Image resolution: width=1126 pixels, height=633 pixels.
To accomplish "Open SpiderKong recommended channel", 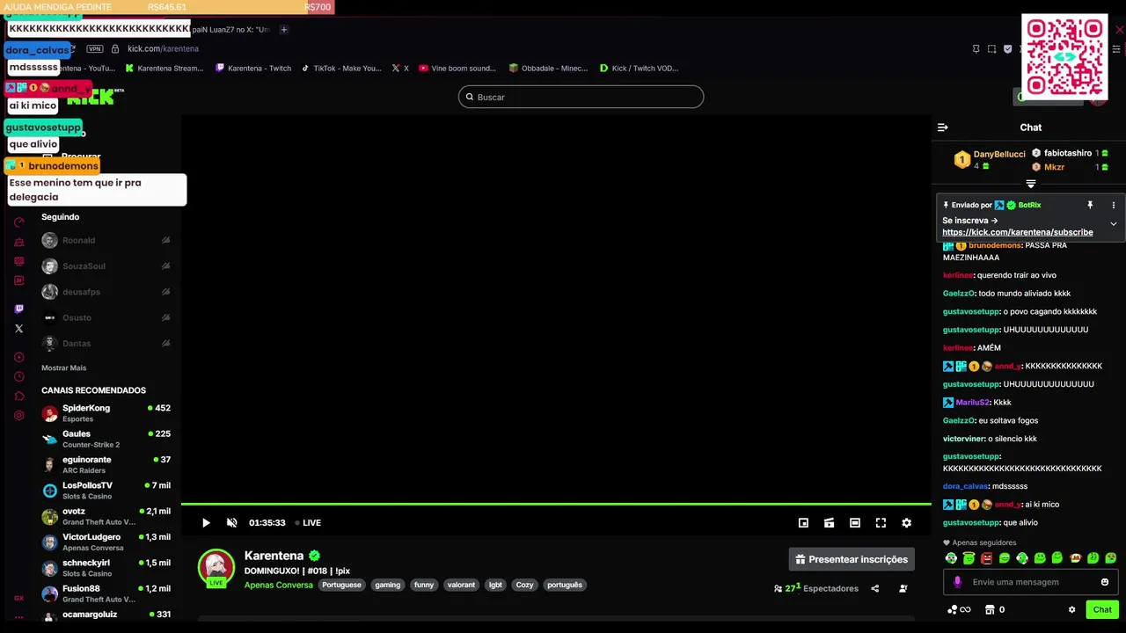I will coord(106,413).
